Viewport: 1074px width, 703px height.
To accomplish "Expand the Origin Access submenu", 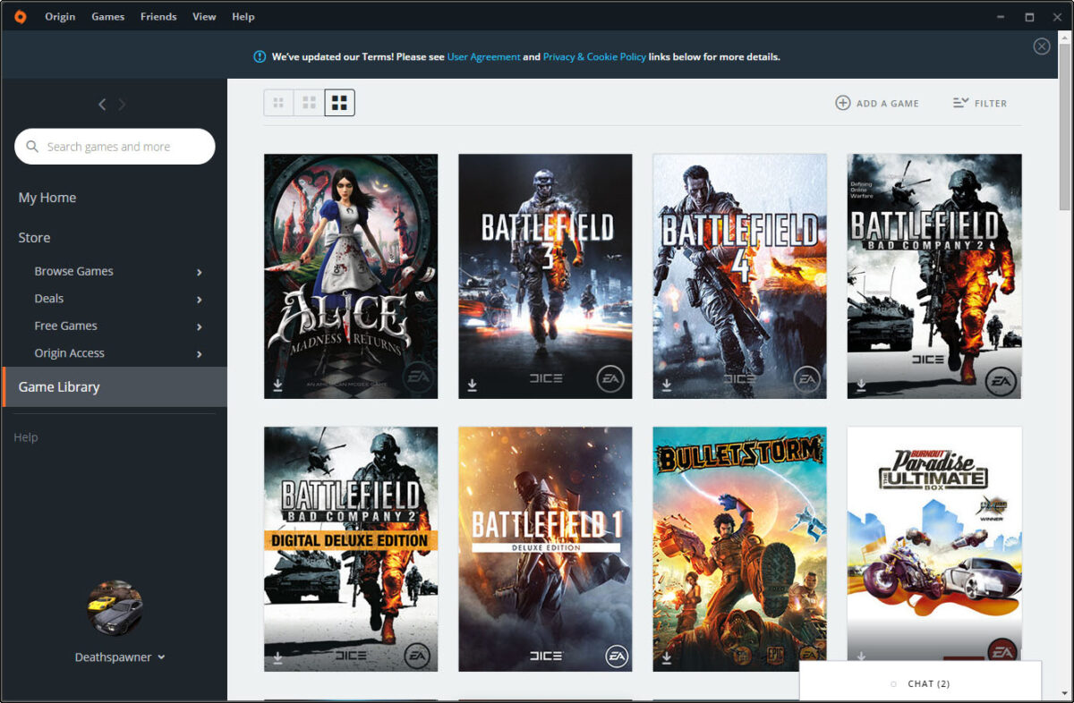I will (199, 354).
